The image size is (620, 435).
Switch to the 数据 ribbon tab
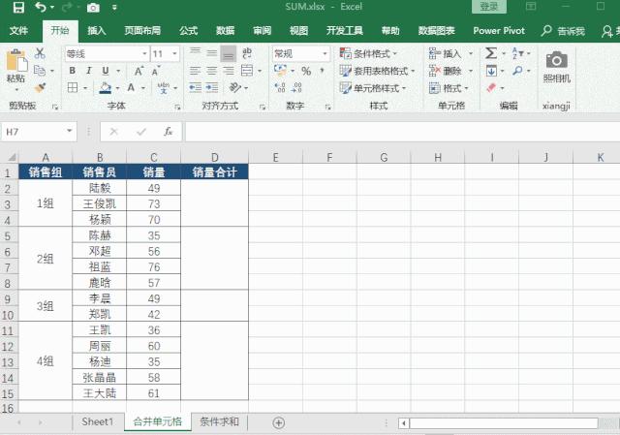(225, 30)
